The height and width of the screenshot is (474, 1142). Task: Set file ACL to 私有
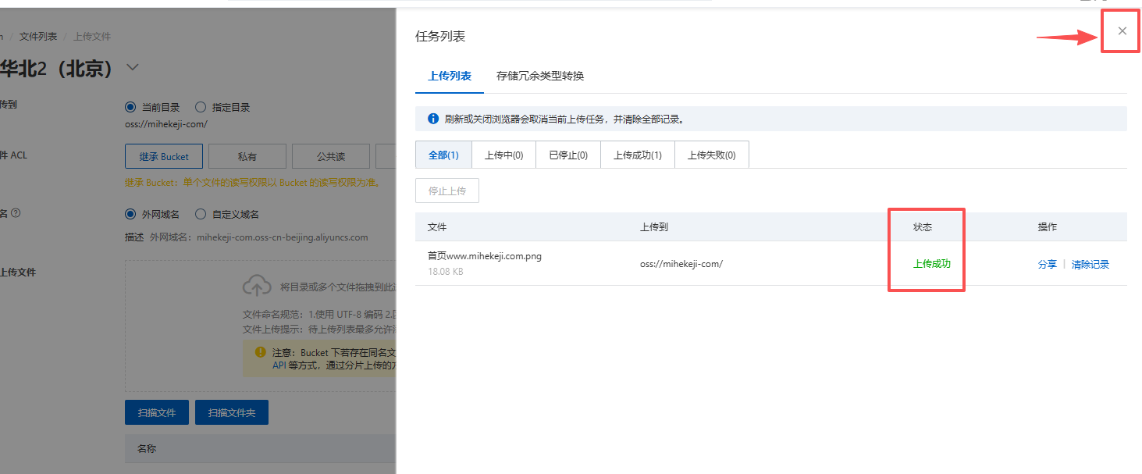(247, 155)
